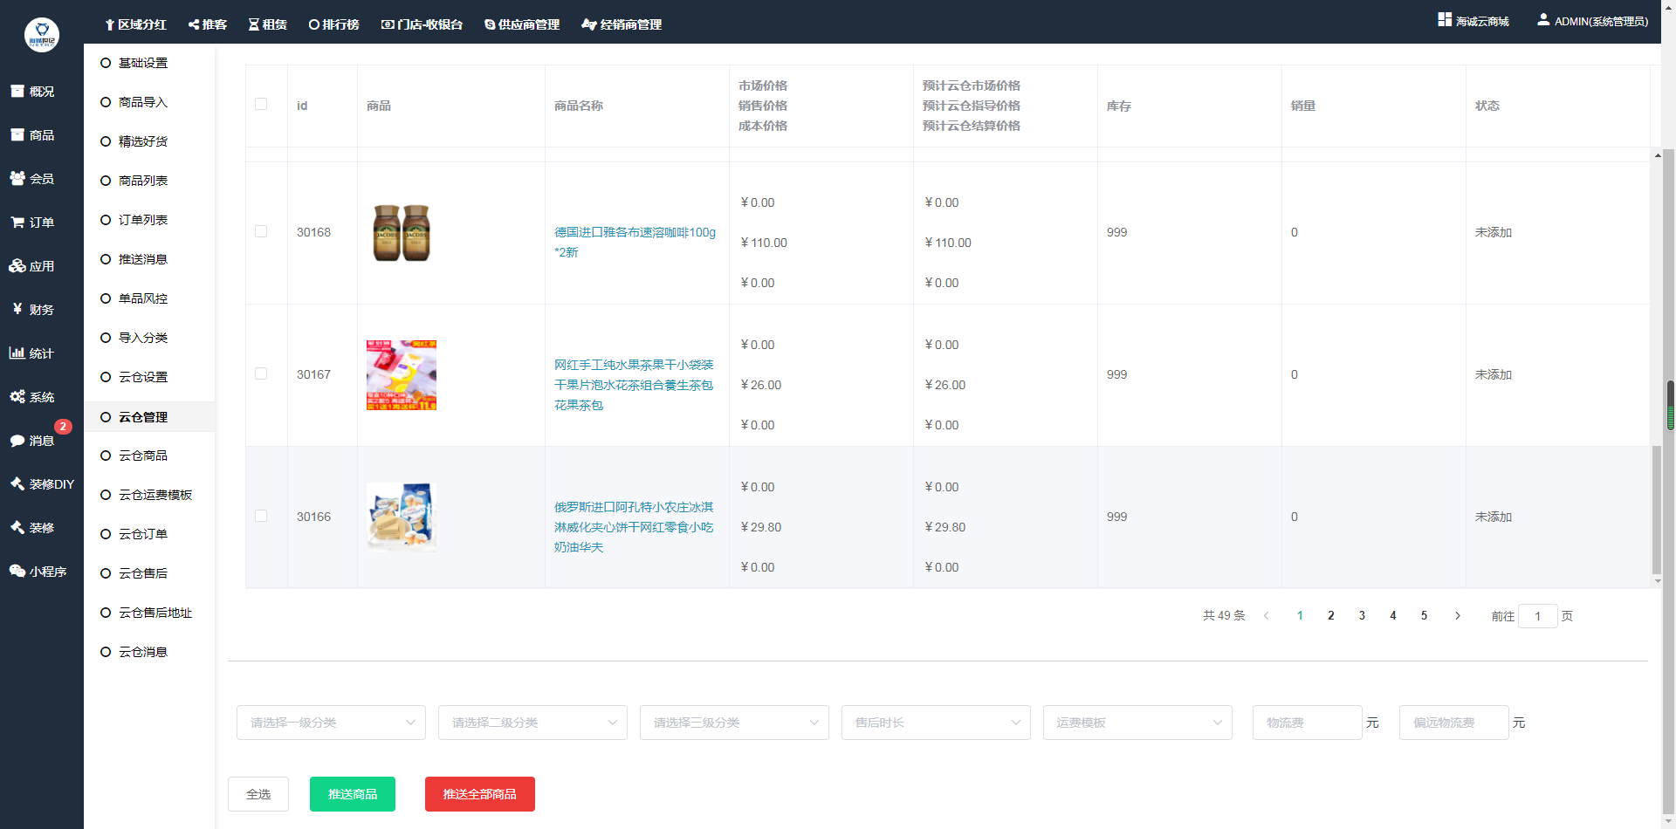Click the site logo in the sidebar
Screen dimensions: 1676x829
(x=42, y=35)
